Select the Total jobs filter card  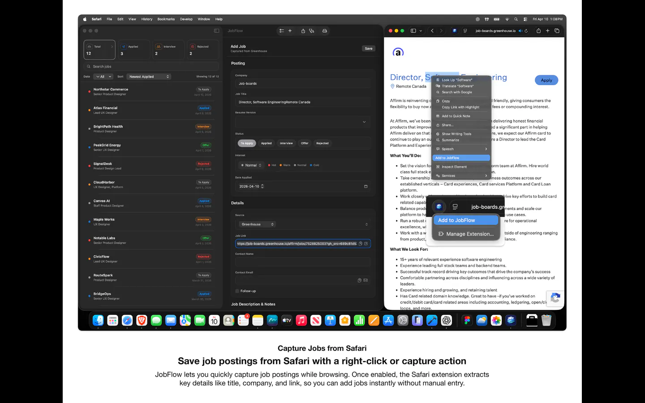tap(99, 50)
